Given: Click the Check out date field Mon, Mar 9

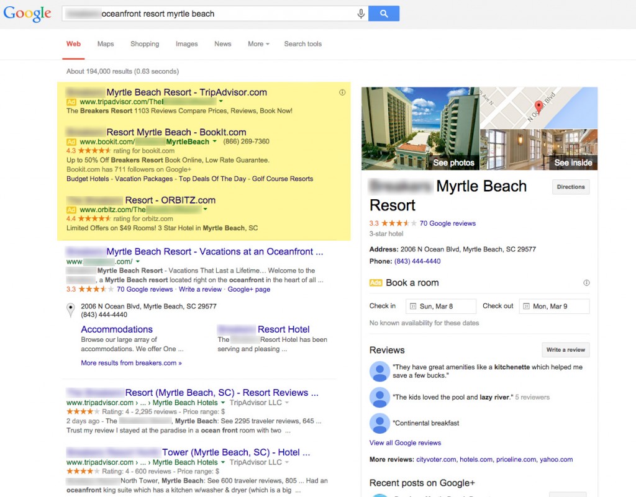Looking at the screenshot, I should click(x=554, y=307).
